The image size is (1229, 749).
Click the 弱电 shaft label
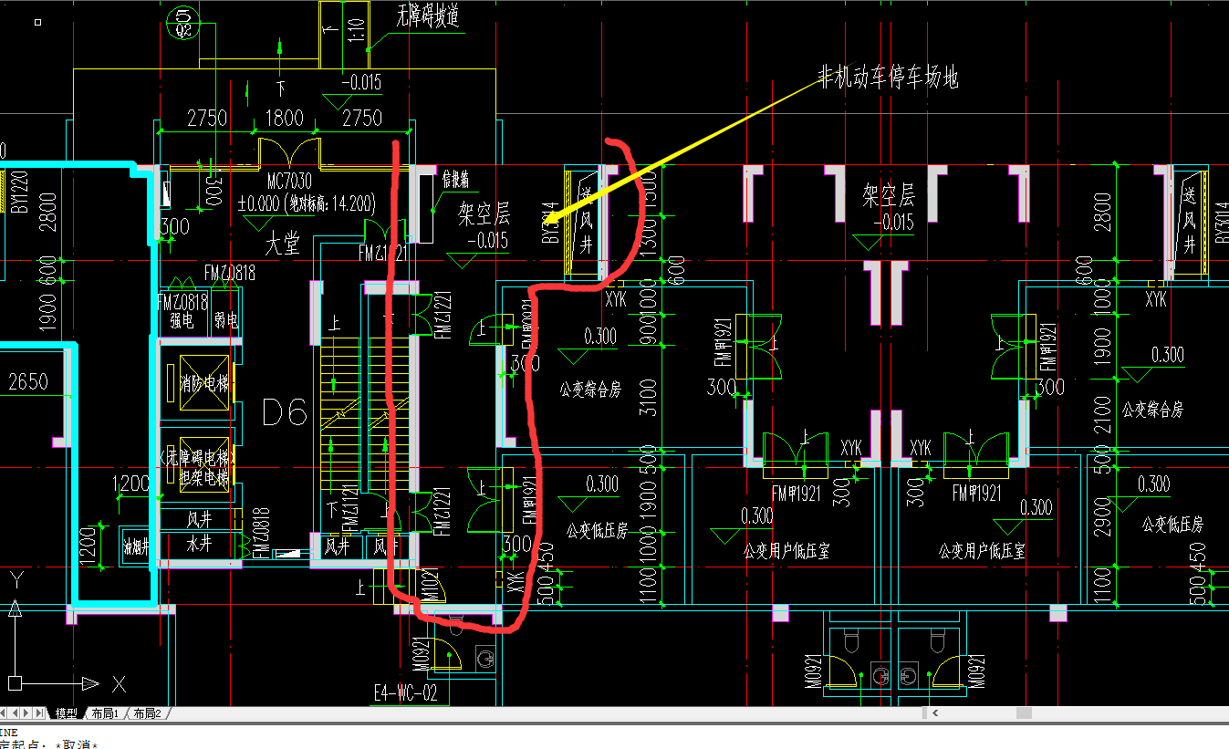pyautogui.click(x=225, y=320)
